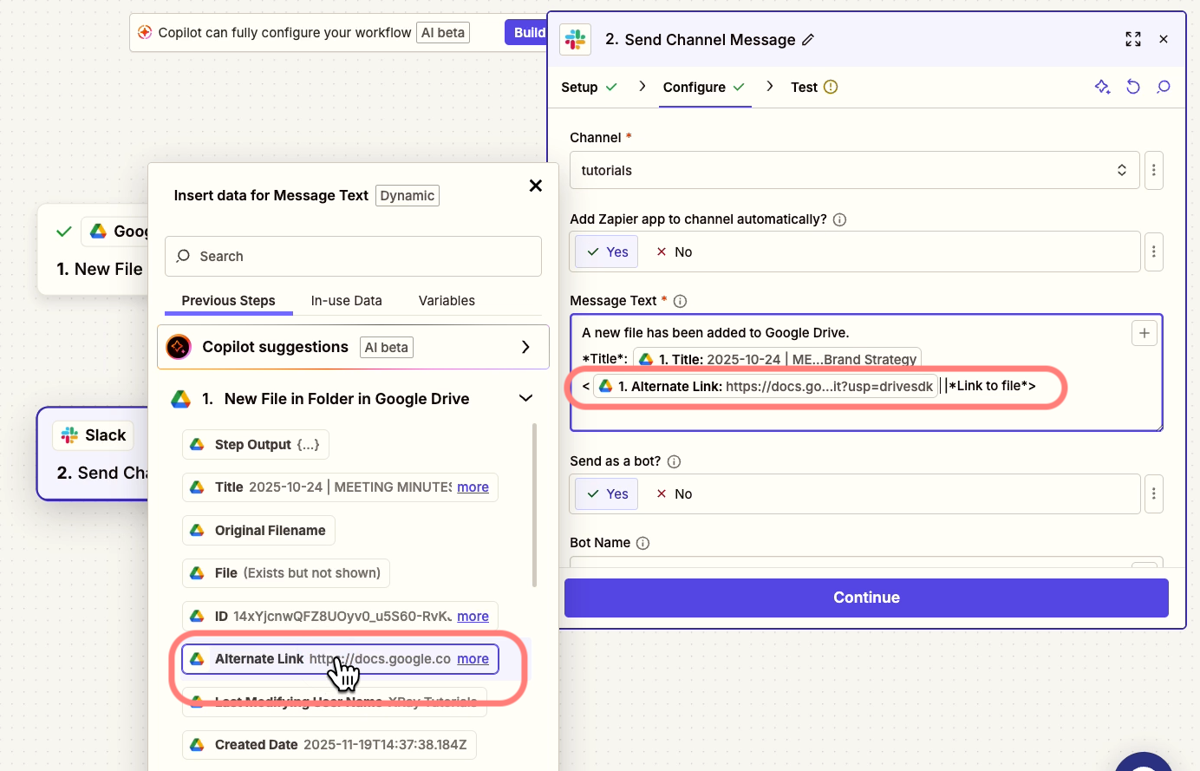
Task: Click more link on Title field
Action: click(473, 487)
